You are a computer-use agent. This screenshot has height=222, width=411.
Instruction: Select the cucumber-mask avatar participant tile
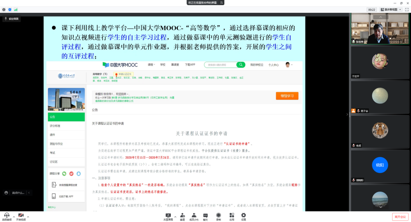click(380, 62)
